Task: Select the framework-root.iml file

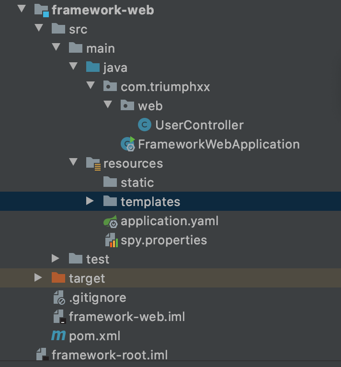Action: tap(109, 355)
